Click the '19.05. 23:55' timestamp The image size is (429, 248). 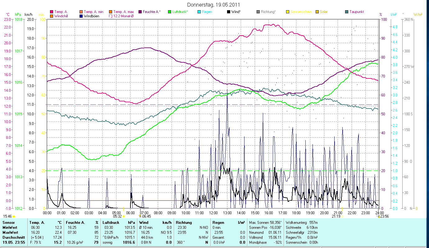pyautogui.click(x=14, y=242)
